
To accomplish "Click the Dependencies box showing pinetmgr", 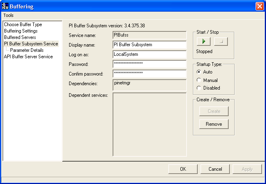I will click(x=149, y=85).
